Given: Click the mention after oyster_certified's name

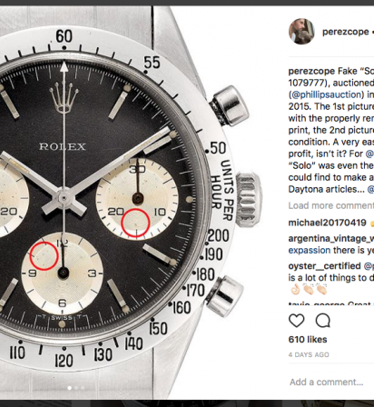Looking at the screenshot, I should (369, 266).
